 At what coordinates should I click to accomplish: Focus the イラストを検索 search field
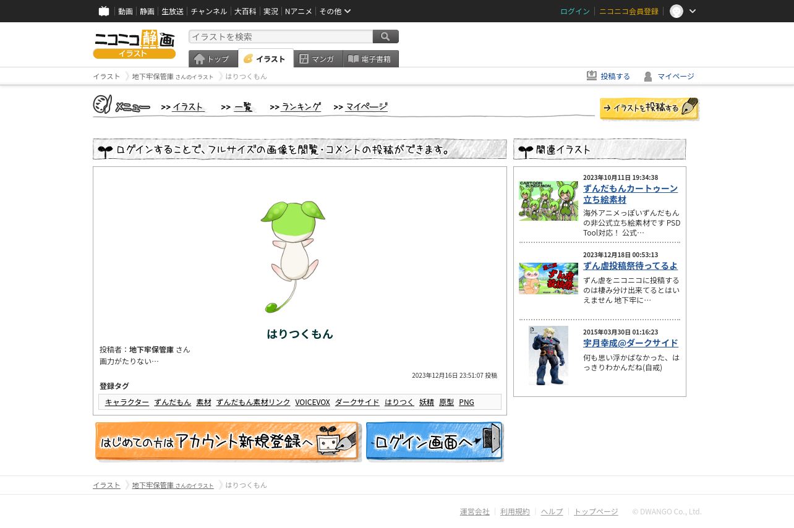pyautogui.click(x=281, y=36)
